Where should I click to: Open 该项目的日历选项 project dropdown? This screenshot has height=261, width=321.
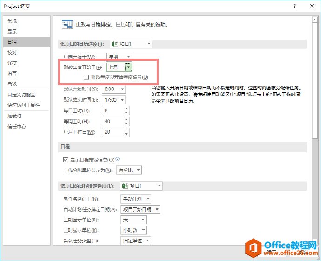(x=131, y=44)
